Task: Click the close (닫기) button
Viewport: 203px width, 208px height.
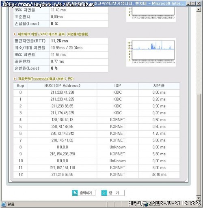Action: [113, 193]
